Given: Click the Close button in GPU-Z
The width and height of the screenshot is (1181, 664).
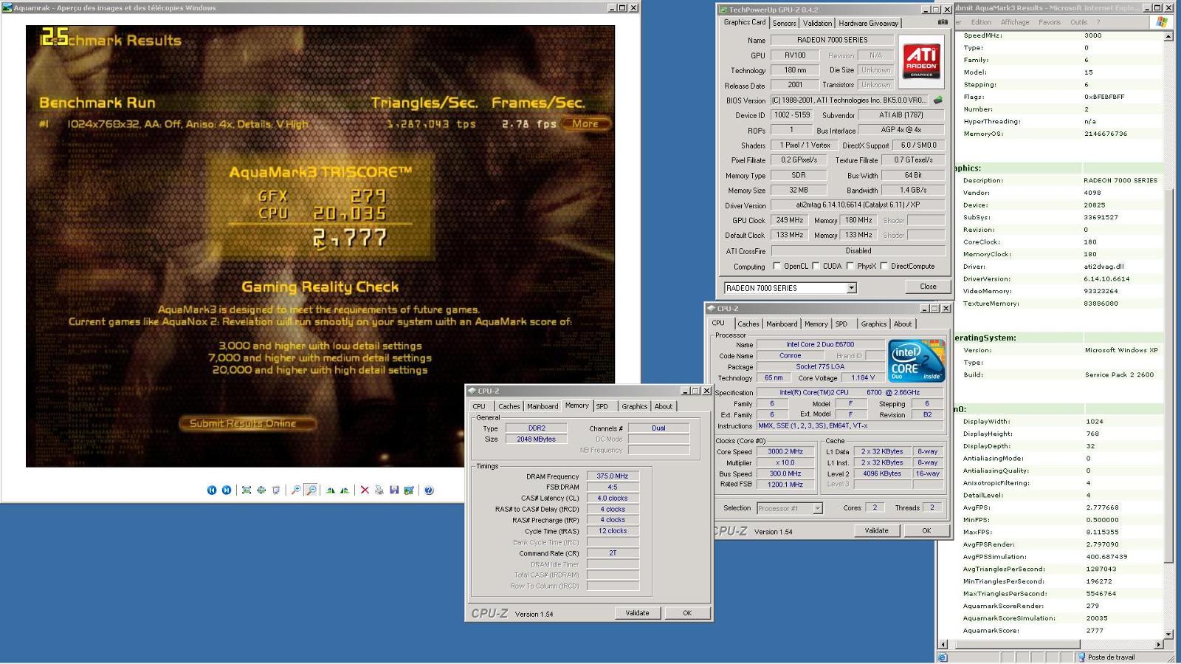Looking at the screenshot, I should coord(928,287).
